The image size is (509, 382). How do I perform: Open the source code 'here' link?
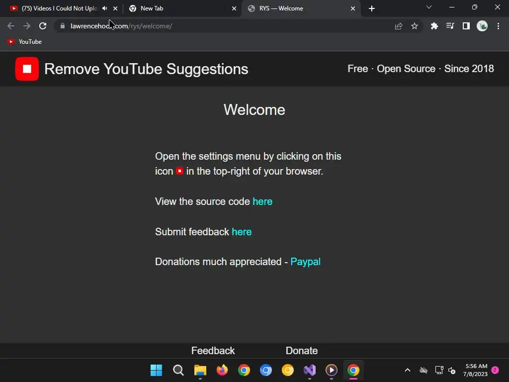(x=262, y=201)
